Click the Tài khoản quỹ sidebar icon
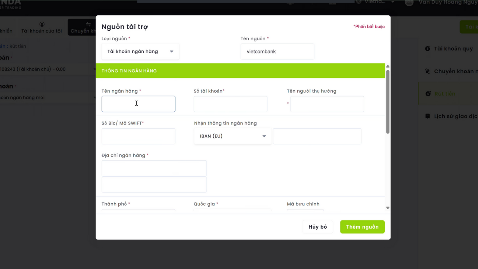 pyautogui.click(x=428, y=49)
